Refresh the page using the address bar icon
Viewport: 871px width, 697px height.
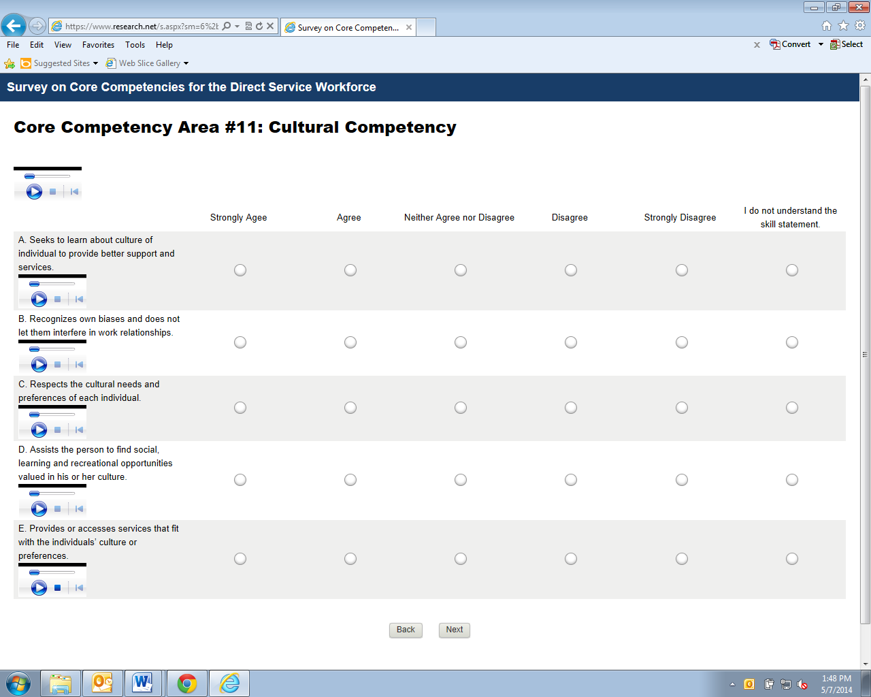pos(259,27)
